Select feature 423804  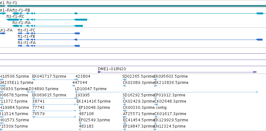coord(83,76)
